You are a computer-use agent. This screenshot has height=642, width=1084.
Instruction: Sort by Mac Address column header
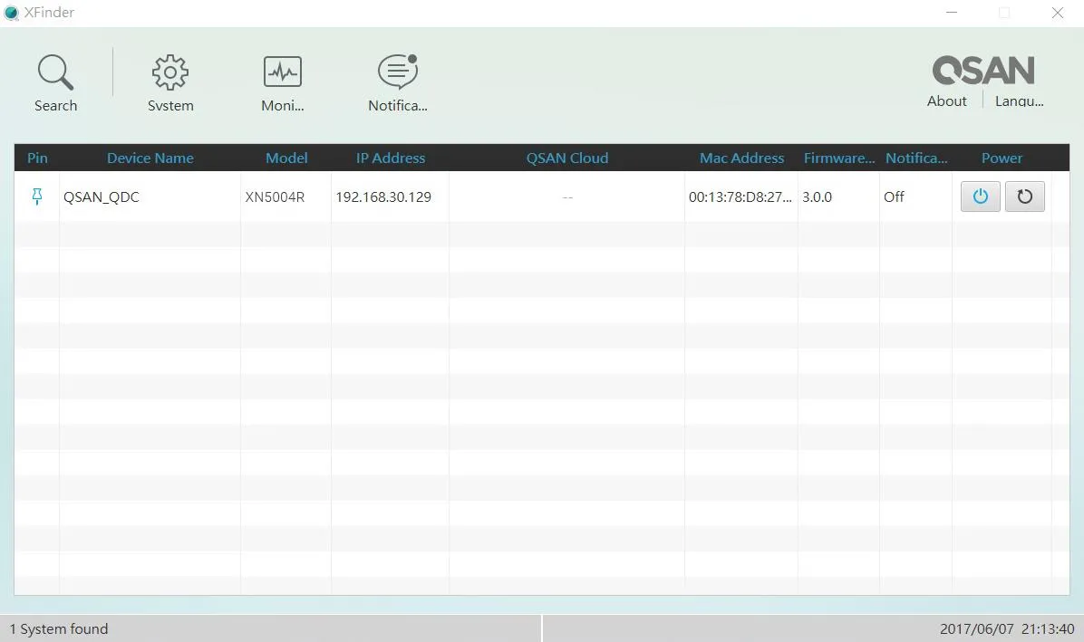point(741,158)
